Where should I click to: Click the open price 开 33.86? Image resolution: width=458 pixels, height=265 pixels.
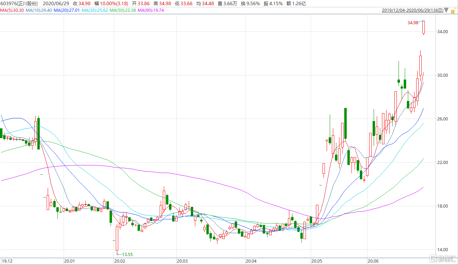141,4
